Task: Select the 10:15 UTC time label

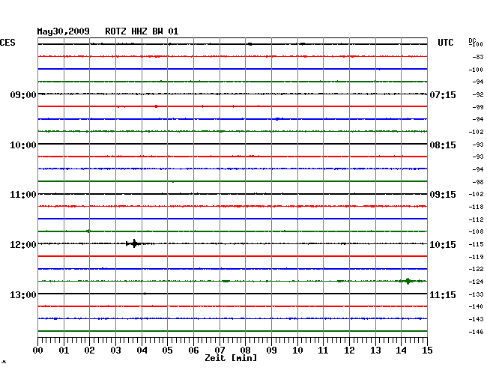Action: pos(443,245)
